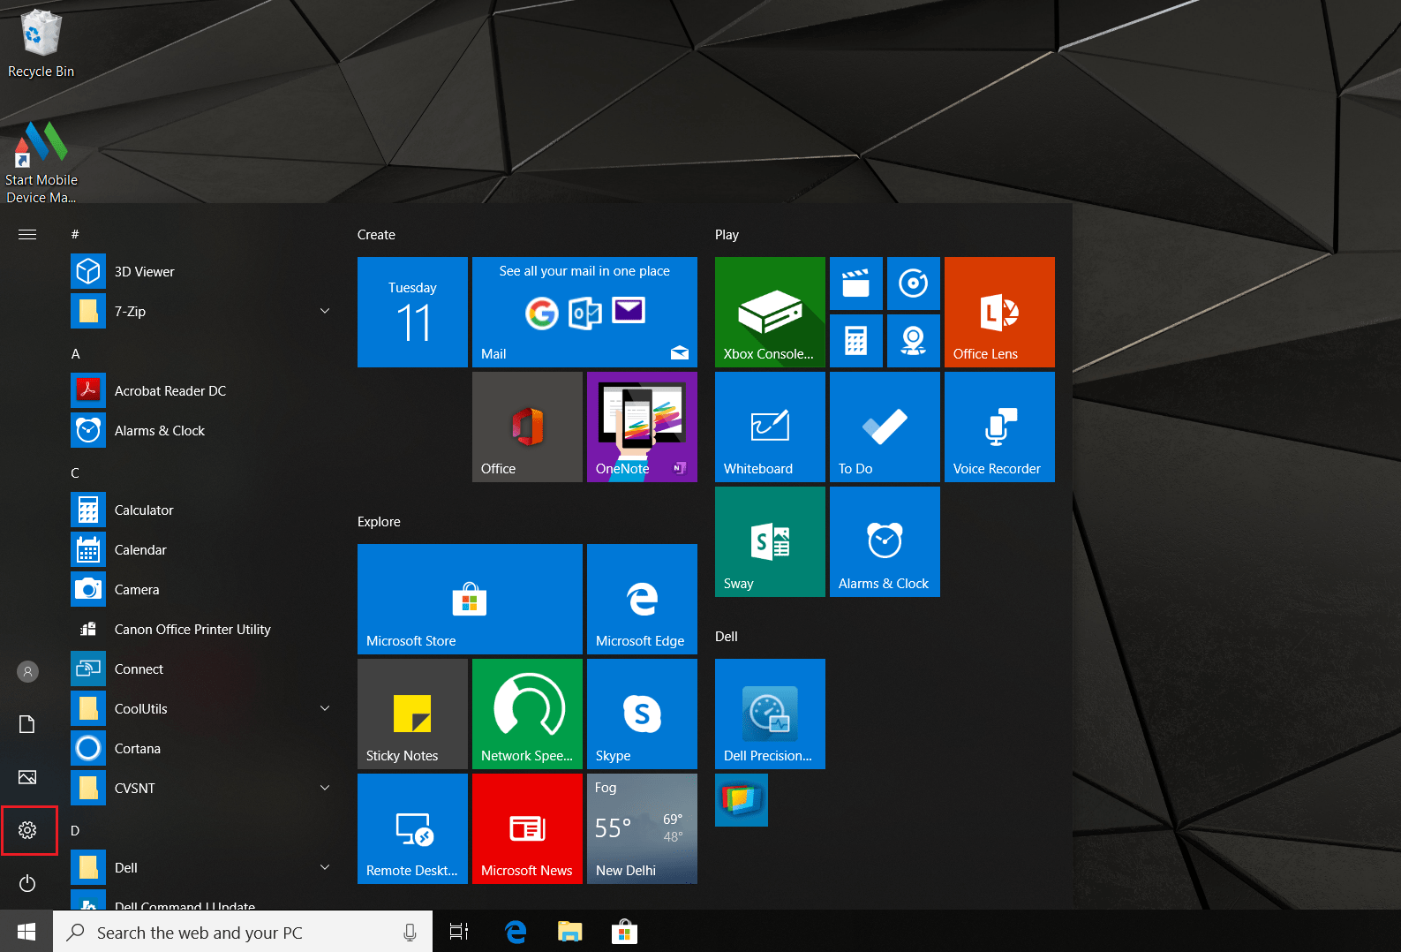Click the Create group header
The width and height of the screenshot is (1401, 952).
tap(376, 235)
